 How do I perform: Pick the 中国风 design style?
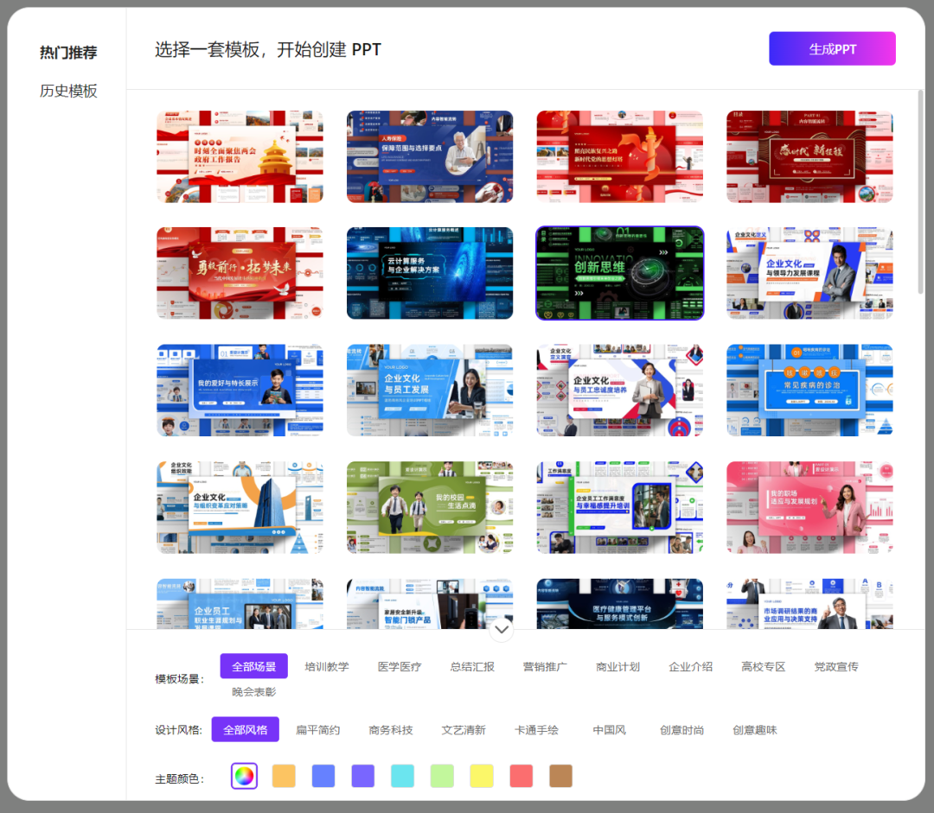click(610, 730)
